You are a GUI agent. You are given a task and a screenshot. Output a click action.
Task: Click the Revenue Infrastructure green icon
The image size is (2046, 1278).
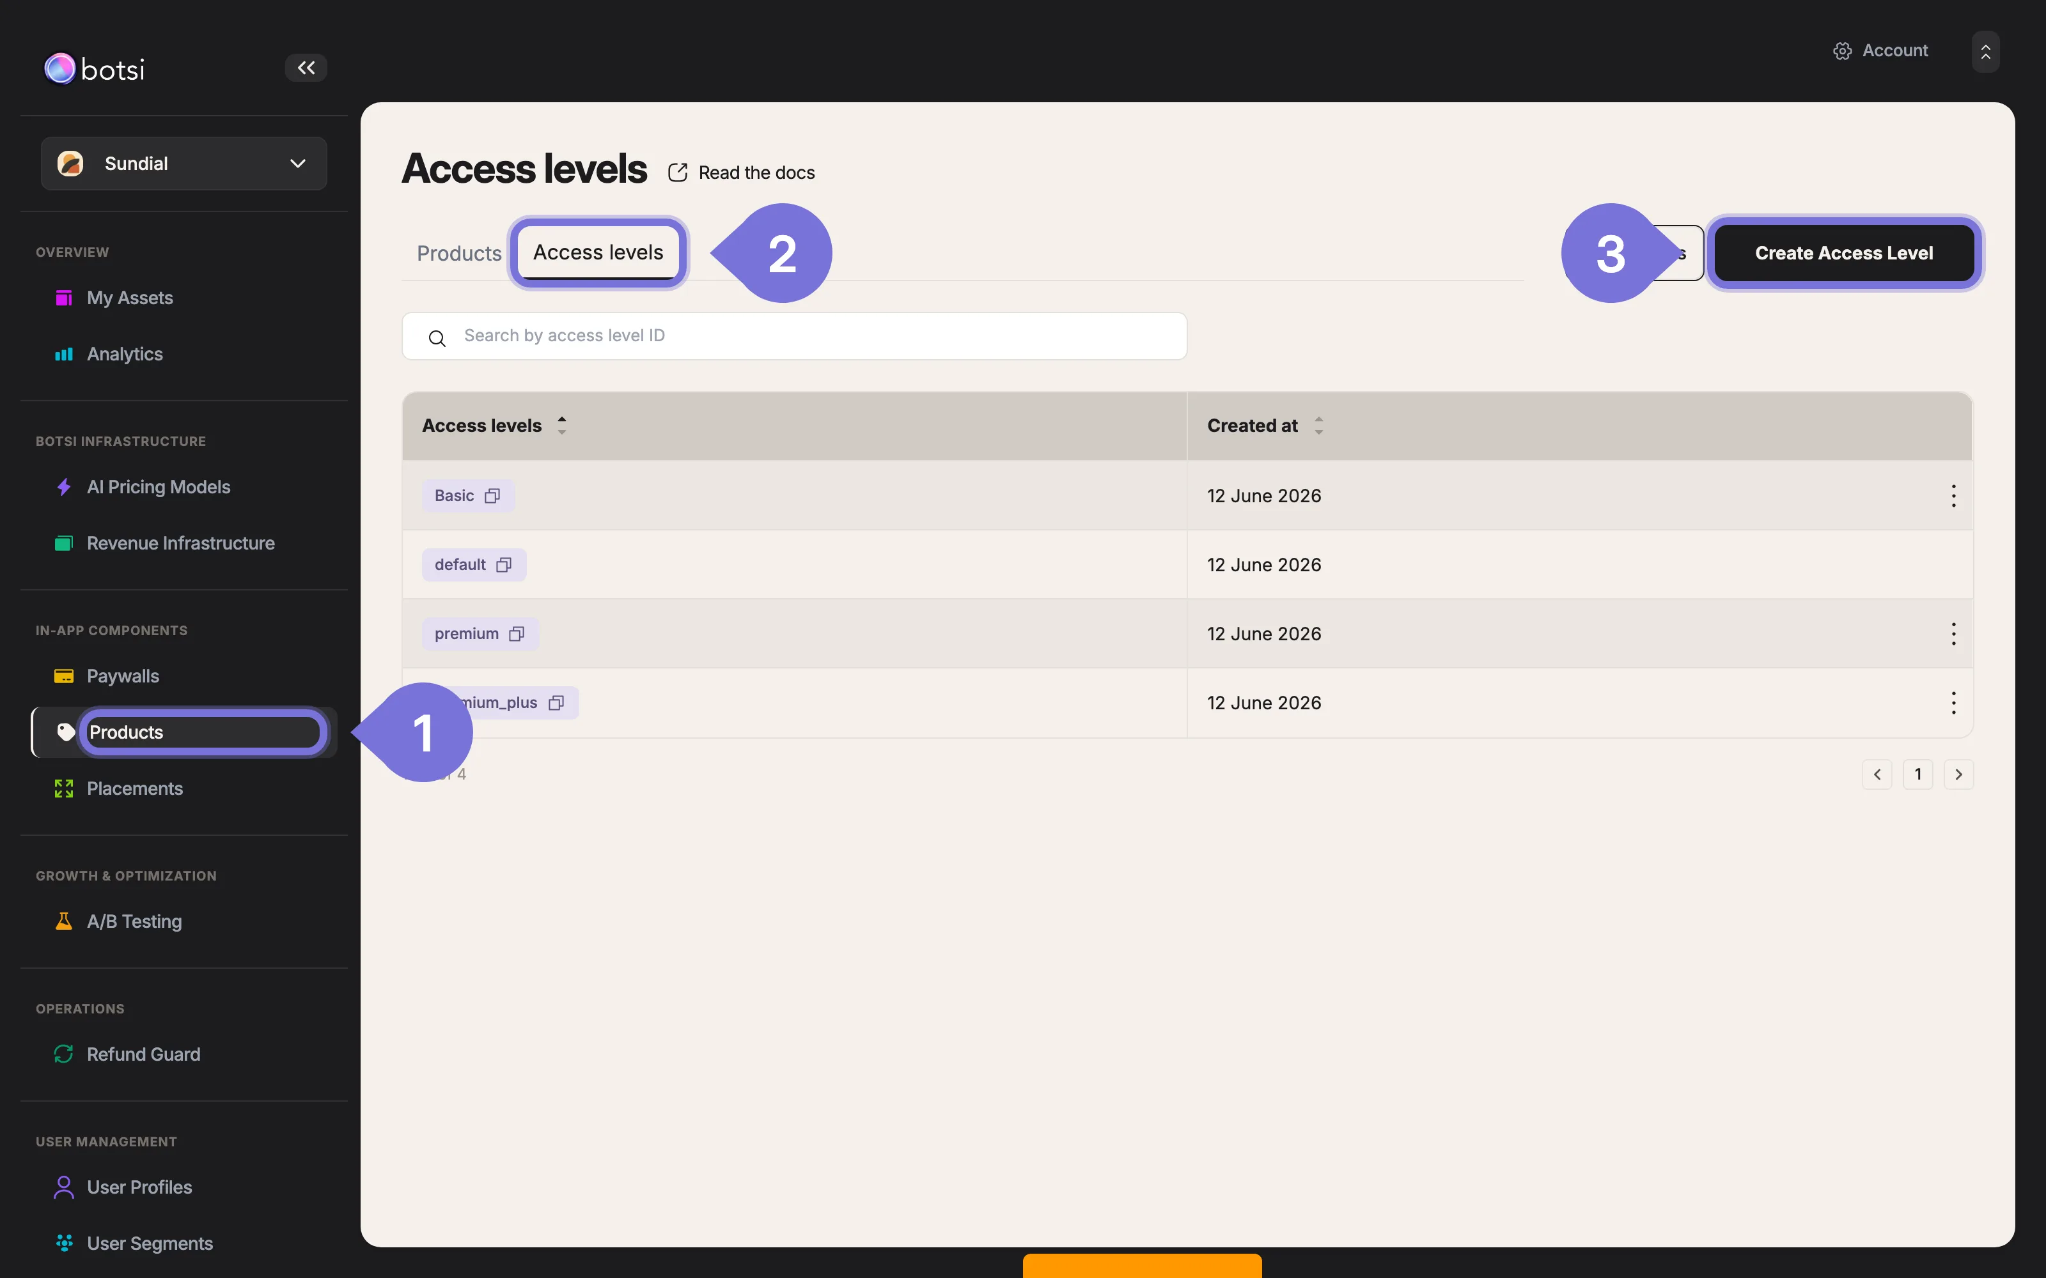coord(63,544)
